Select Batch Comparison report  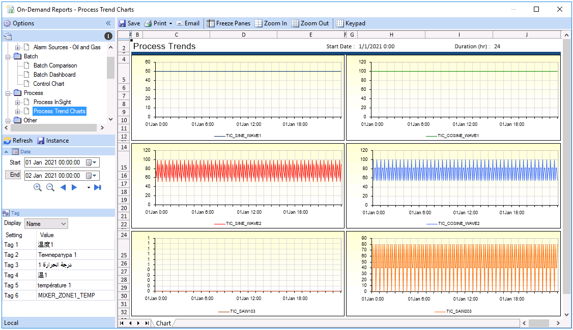(x=55, y=65)
